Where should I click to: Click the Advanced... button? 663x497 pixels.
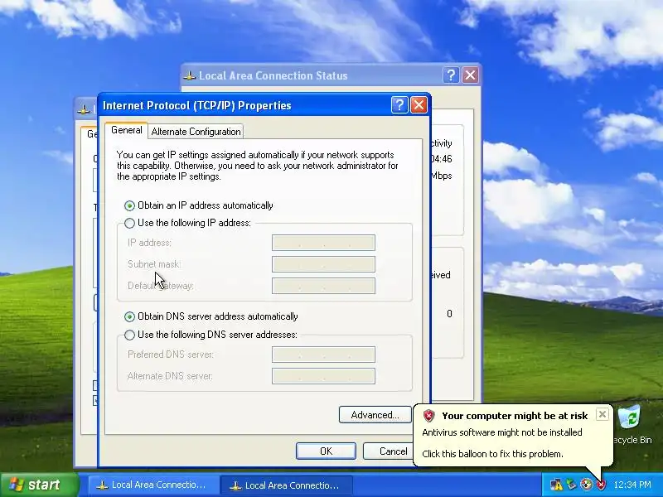tap(375, 415)
